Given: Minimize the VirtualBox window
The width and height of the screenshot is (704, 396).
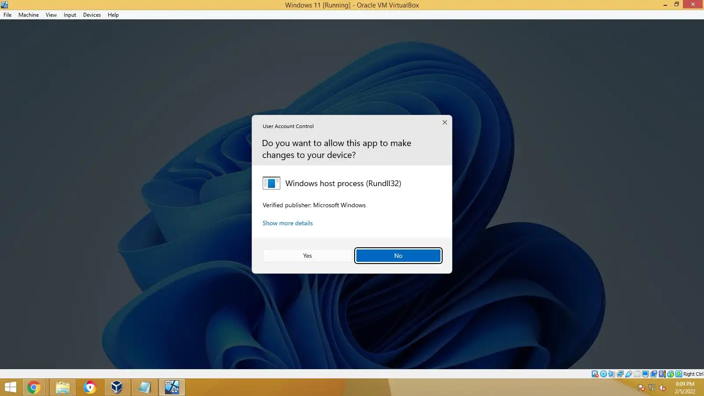Looking at the screenshot, I should pos(665,4).
